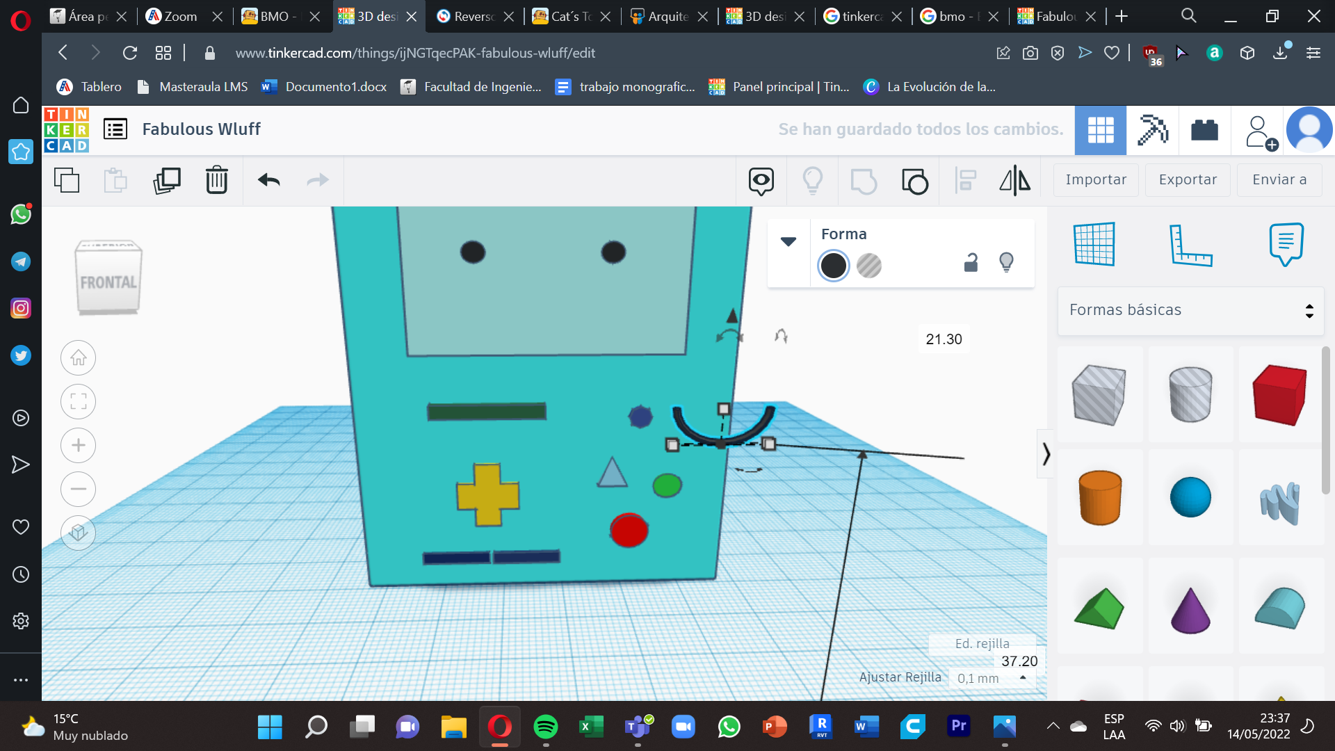Click the Align tool icon
The image size is (1335, 751).
click(966, 180)
